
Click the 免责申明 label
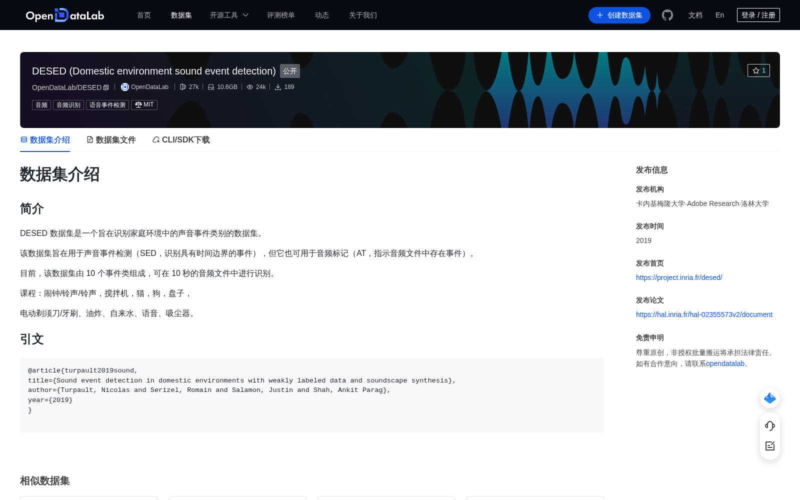pyautogui.click(x=650, y=337)
